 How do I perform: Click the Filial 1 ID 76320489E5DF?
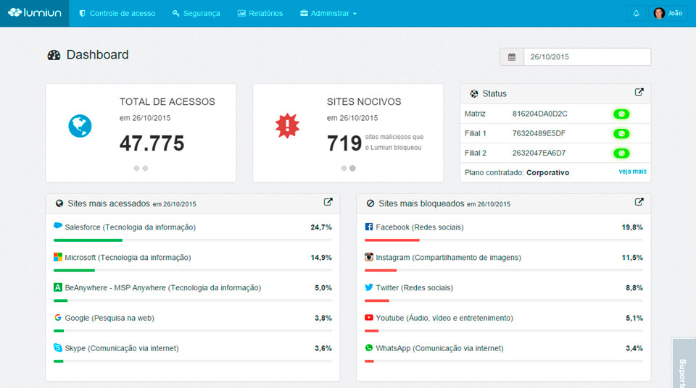point(539,133)
